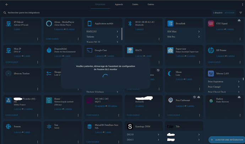This screenshot has height=144, width=245.
Task: Open the 7 services link on Supervisor card
Action: (180, 56)
